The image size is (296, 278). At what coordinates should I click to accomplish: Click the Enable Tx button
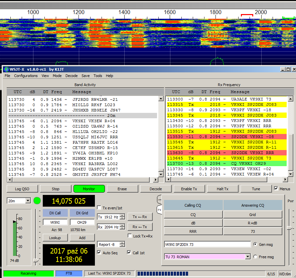pos(189,189)
